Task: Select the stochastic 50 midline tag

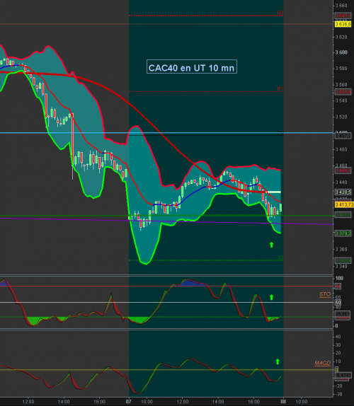Action: pos(338,303)
